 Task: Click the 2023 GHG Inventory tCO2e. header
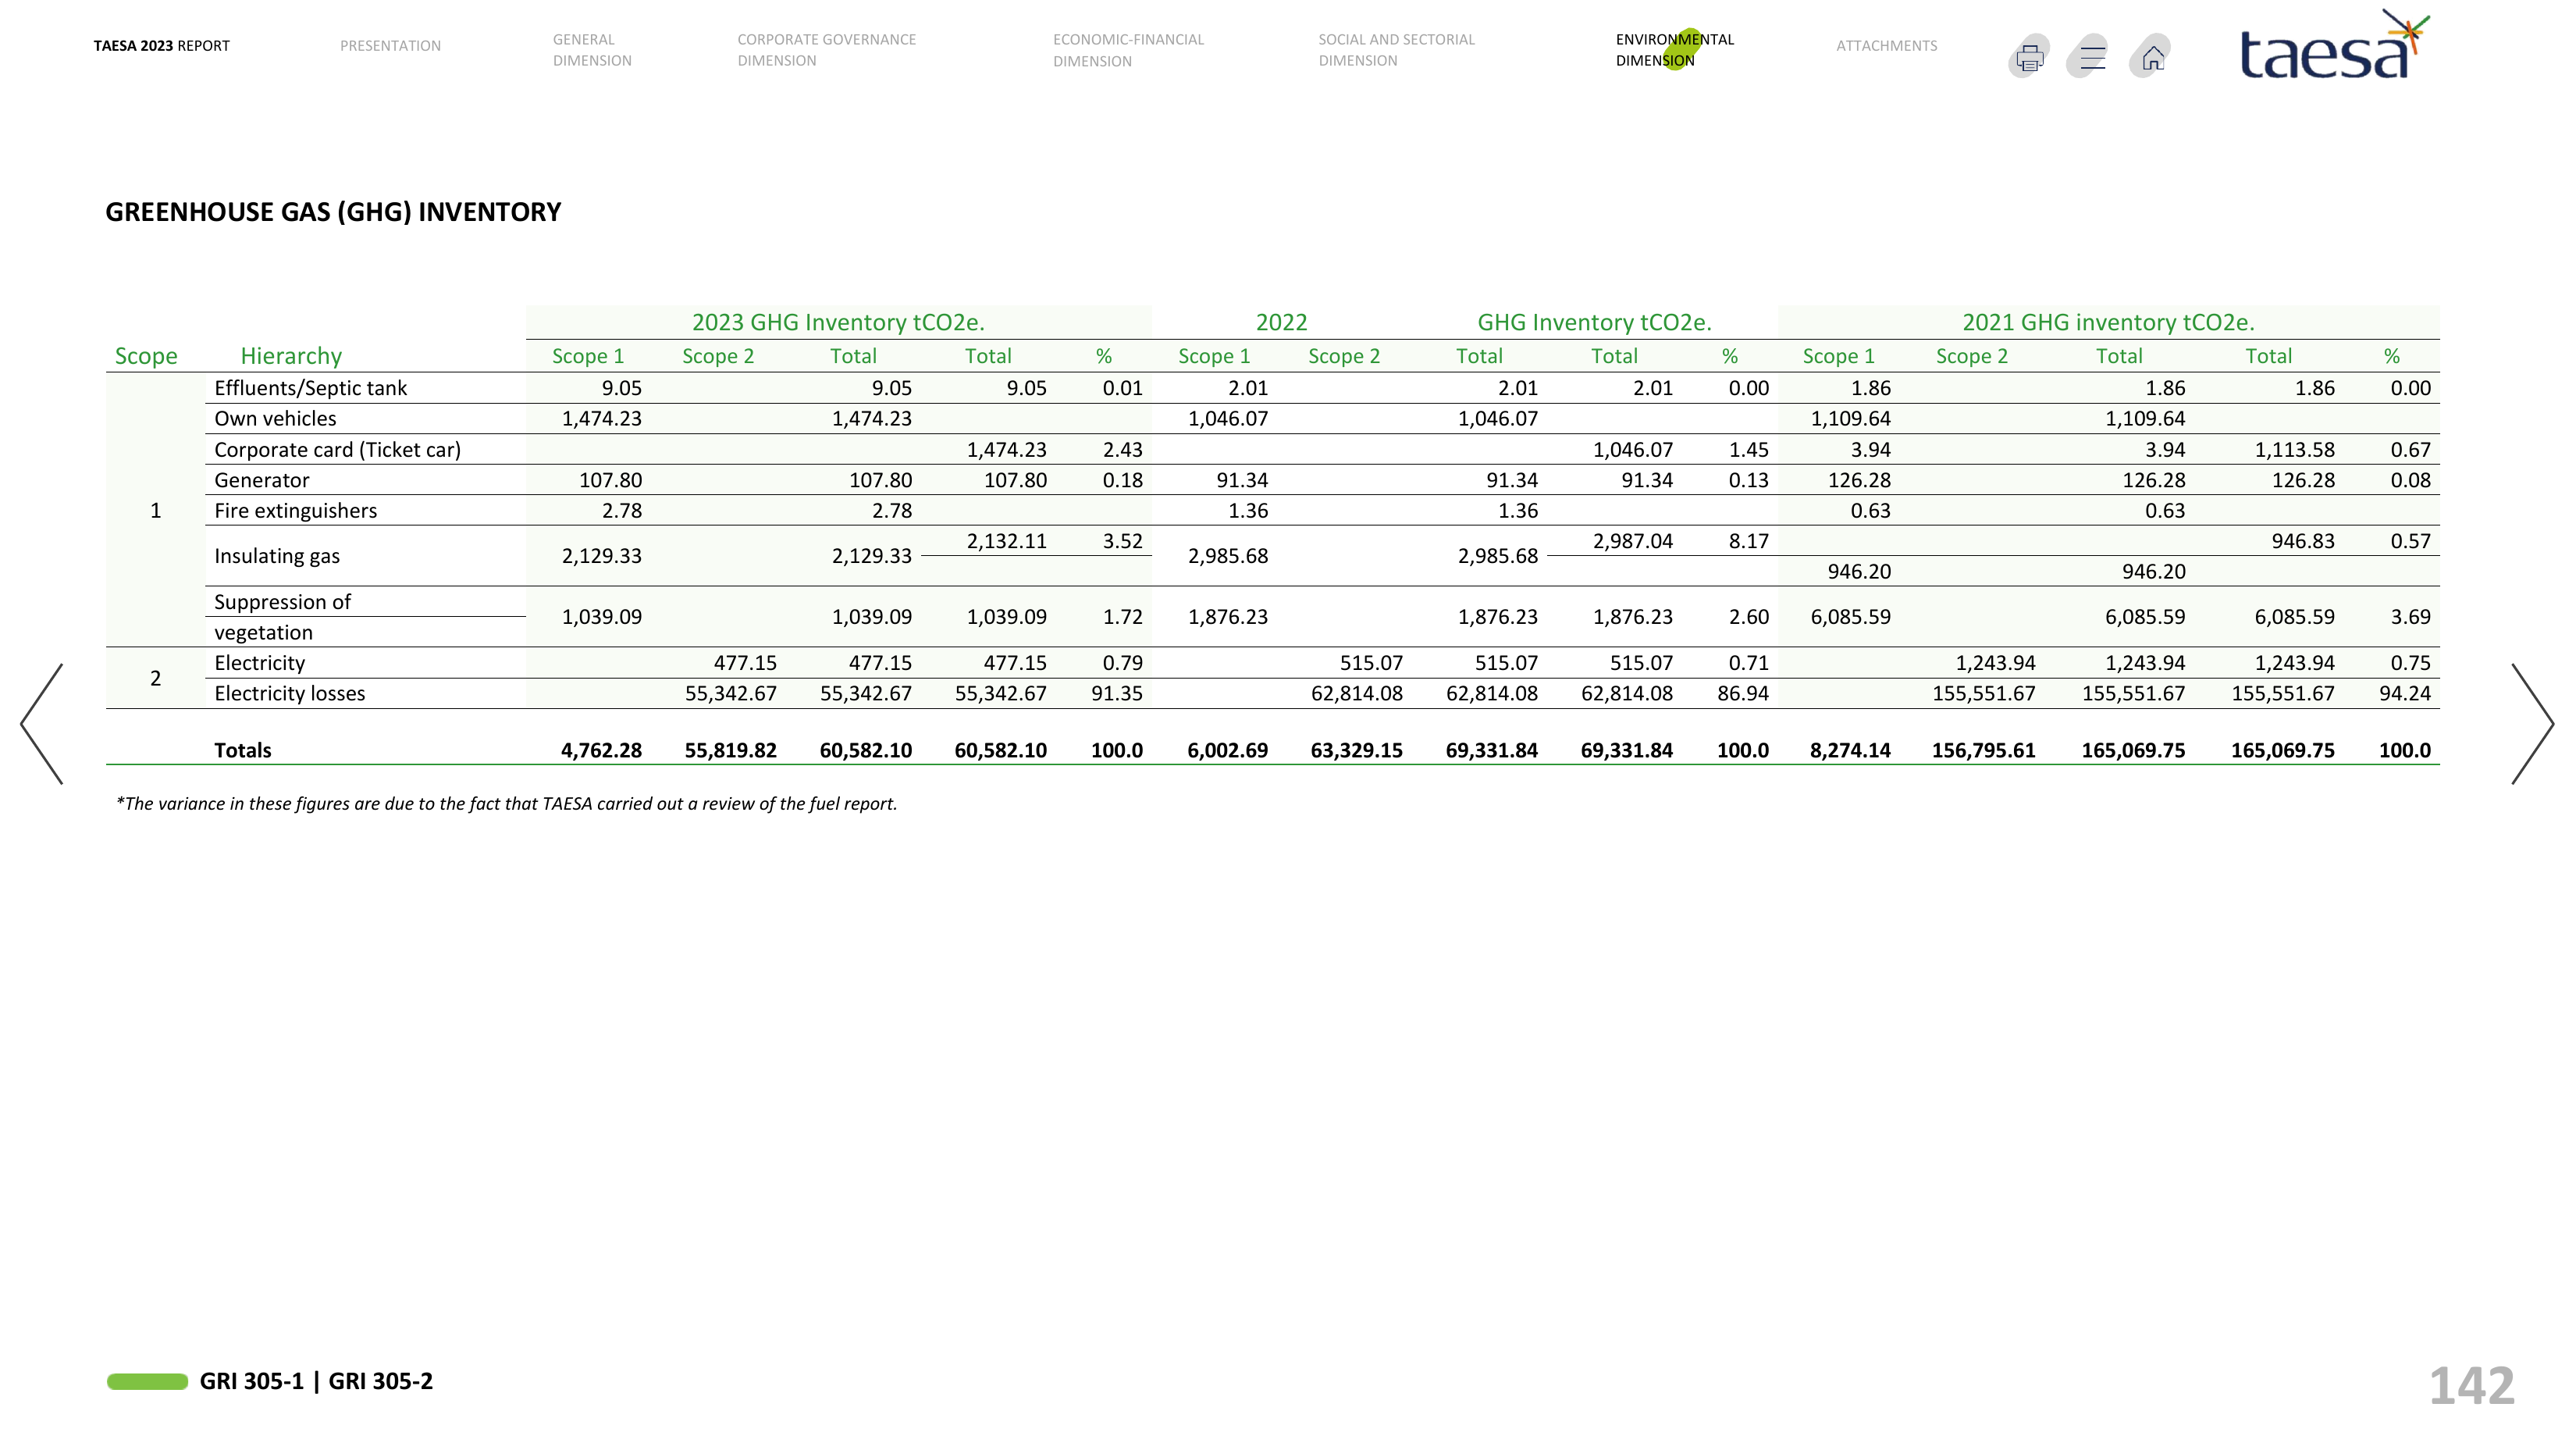[x=838, y=322]
